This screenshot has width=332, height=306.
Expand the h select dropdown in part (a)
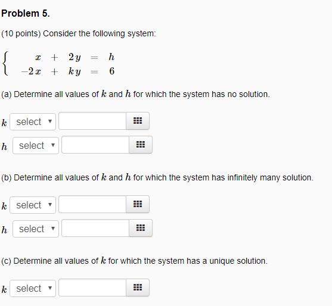36,145
